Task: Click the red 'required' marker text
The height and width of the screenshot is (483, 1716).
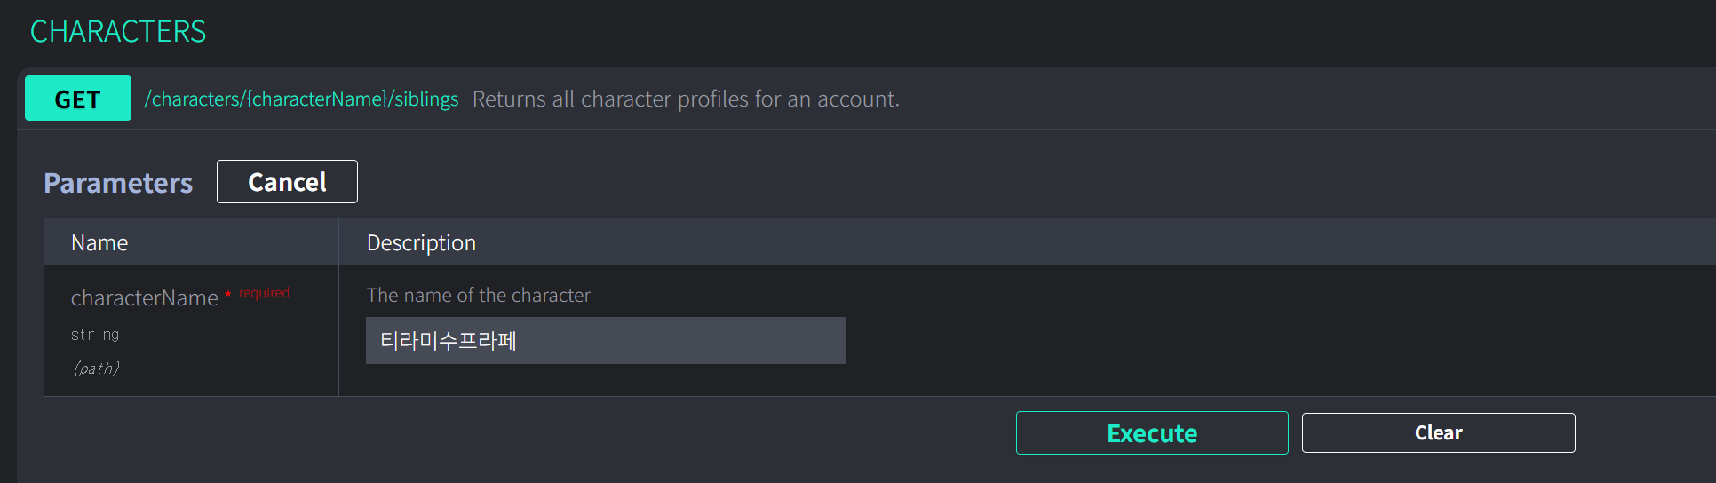Action: coord(264,293)
